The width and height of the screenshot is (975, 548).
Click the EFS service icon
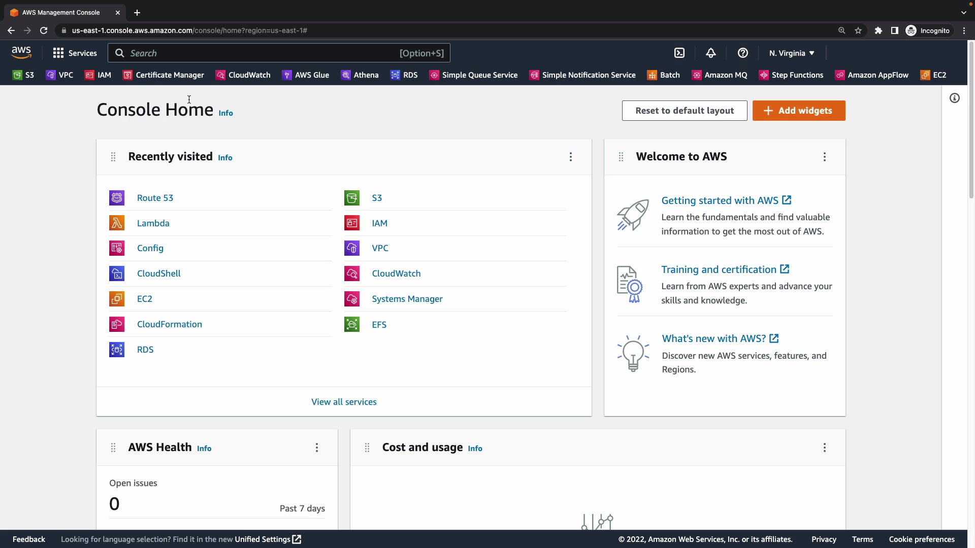point(352,324)
